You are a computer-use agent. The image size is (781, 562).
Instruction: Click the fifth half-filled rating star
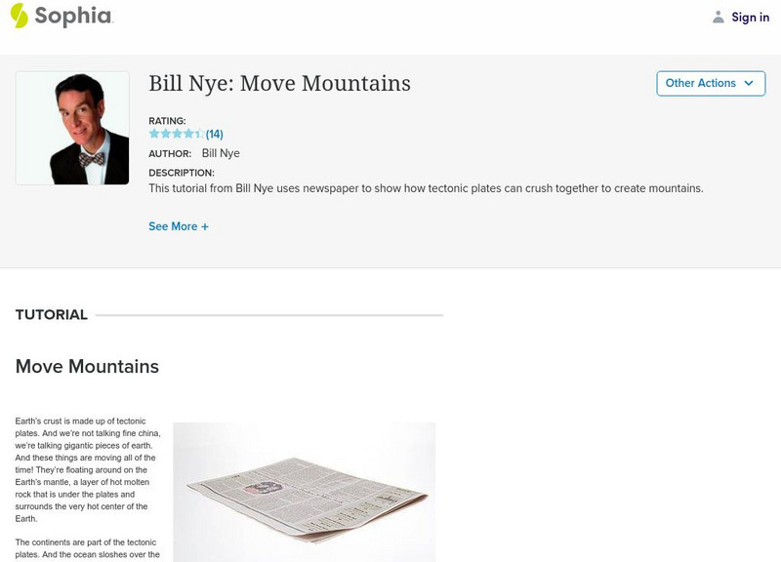[x=199, y=134]
